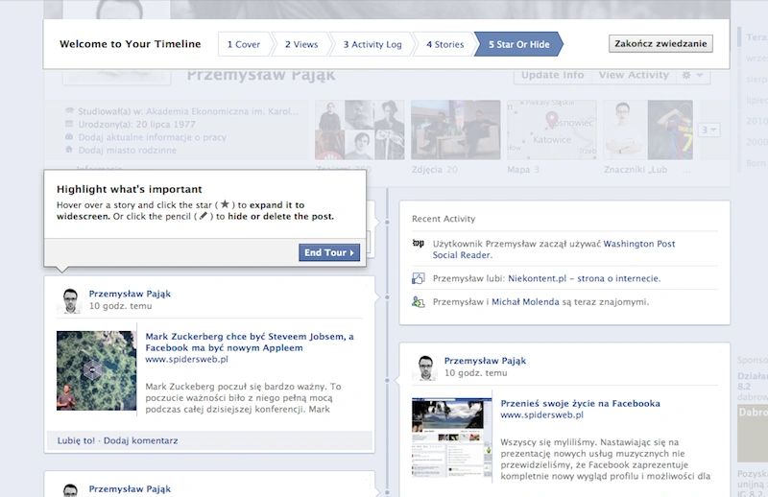Go to tour step 3 Activity Log

pos(372,44)
